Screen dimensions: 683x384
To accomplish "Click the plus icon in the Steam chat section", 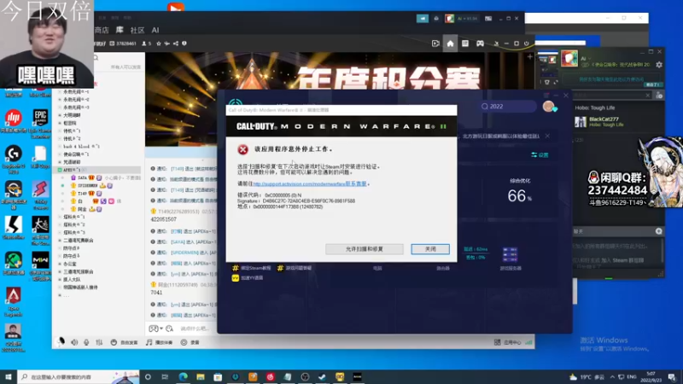I will (x=658, y=231).
